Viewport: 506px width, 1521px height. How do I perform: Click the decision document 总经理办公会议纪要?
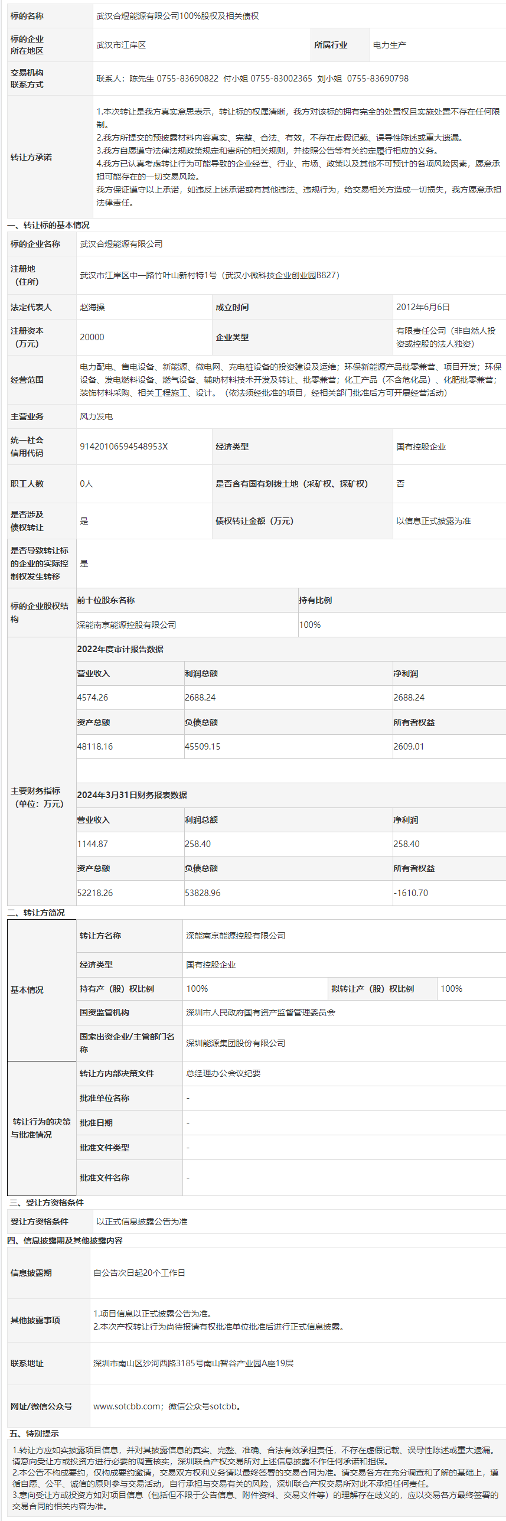click(x=223, y=1073)
